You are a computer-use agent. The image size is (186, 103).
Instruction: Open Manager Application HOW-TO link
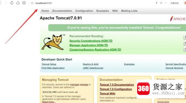coord(89,45)
